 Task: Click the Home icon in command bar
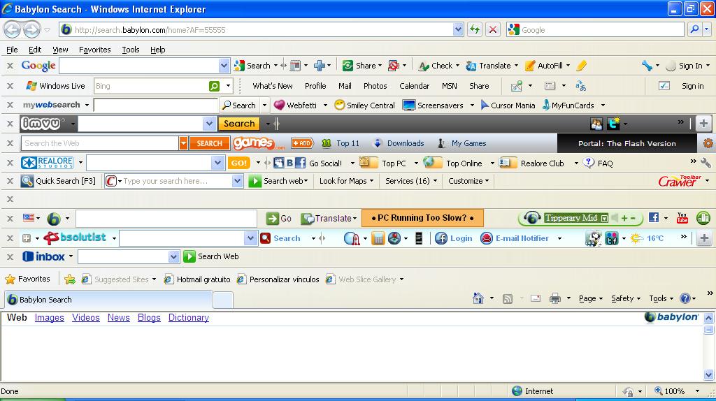[478, 298]
